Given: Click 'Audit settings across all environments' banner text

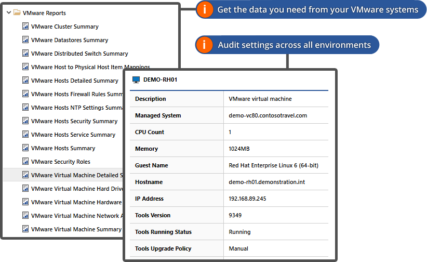Looking at the screenshot, I should [x=295, y=45].
